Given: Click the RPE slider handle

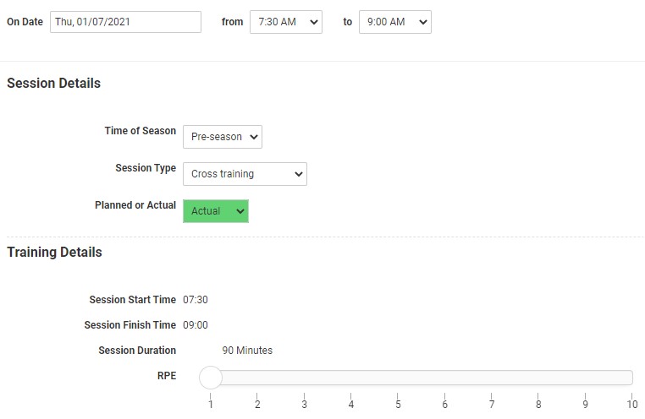Looking at the screenshot, I should click(x=211, y=378).
